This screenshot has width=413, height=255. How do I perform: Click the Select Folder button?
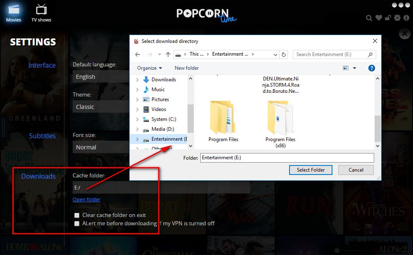(x=311, y=170)
